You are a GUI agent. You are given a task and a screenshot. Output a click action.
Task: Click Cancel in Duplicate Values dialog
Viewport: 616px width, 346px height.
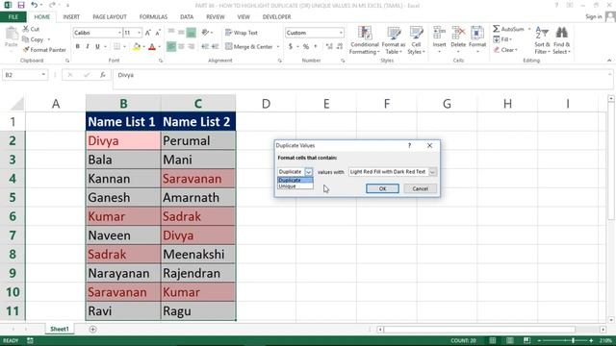tap(420, 188)
